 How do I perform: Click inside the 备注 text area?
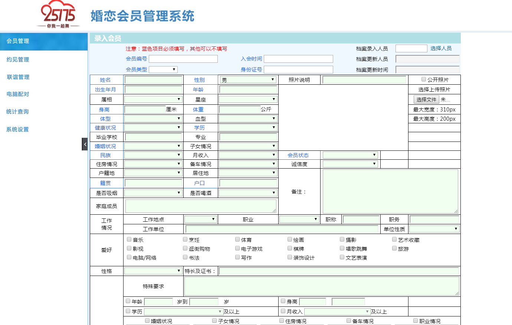coord(391,191)
